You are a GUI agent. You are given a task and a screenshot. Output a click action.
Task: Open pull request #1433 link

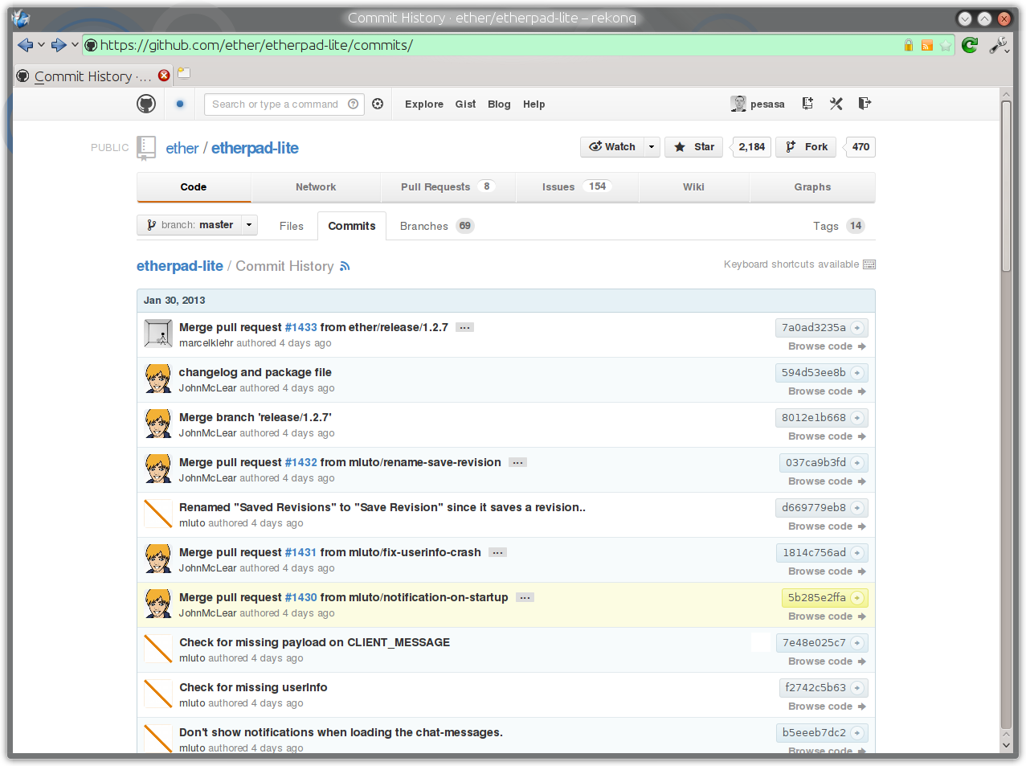pyautogui.click(x=300, y=327)
